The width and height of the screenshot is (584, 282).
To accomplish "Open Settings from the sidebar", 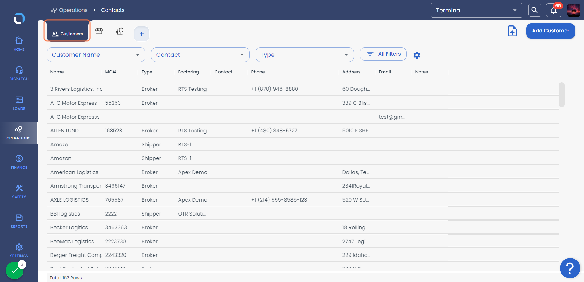I will point(19,250).
